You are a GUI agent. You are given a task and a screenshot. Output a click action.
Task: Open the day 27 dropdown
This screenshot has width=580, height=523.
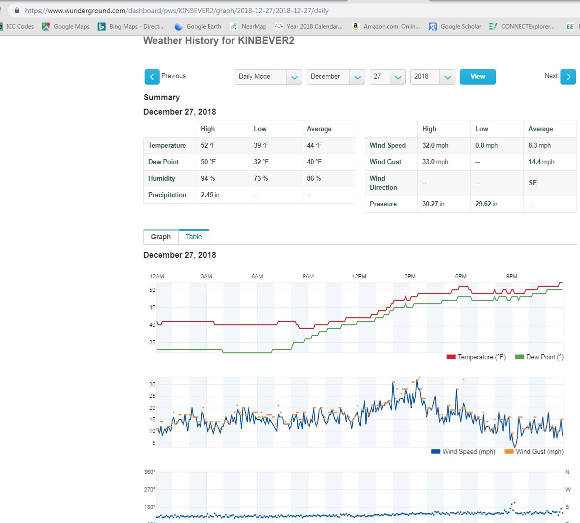click(388, 77)
